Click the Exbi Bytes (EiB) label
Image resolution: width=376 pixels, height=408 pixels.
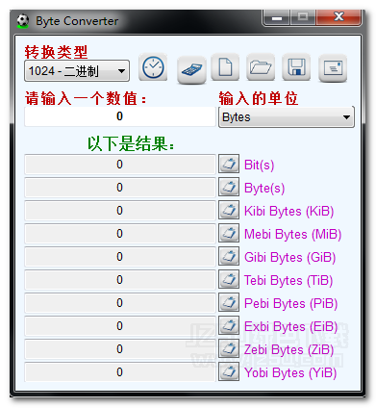(x=290, y=327)
